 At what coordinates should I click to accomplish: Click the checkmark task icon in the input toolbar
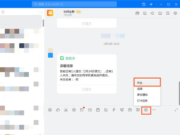pos(106,110)
